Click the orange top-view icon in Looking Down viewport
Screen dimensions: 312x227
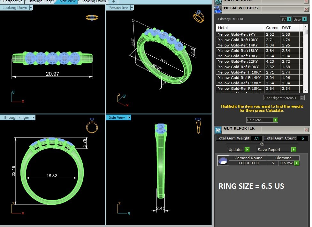point(92,18)
